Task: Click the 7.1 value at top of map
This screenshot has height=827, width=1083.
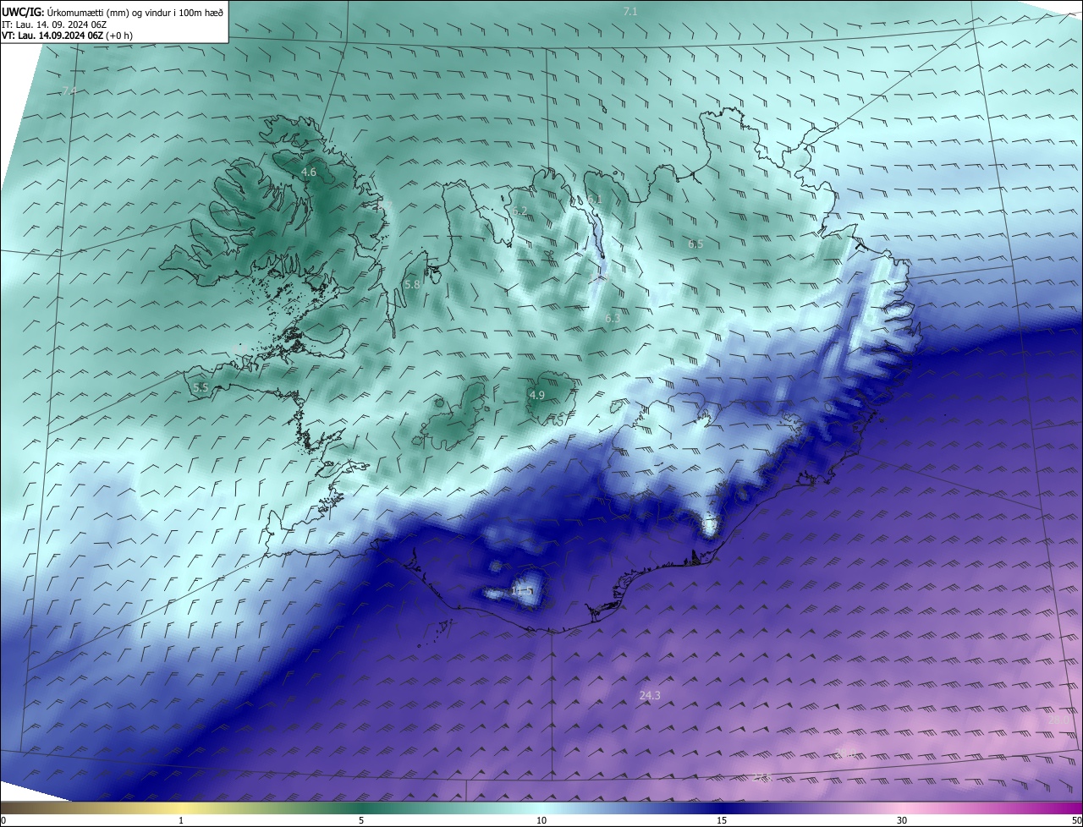Action: pyautogui.click(x=630, y=11)
